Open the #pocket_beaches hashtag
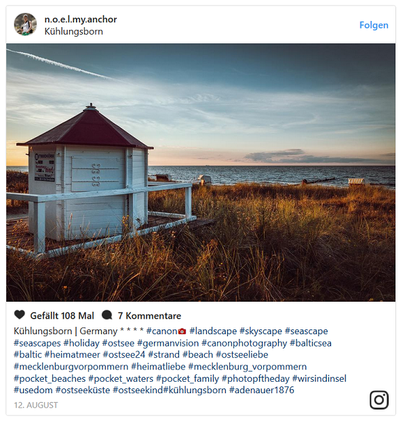The height and width of the screenshot is (421, 407). coord(50,378)
